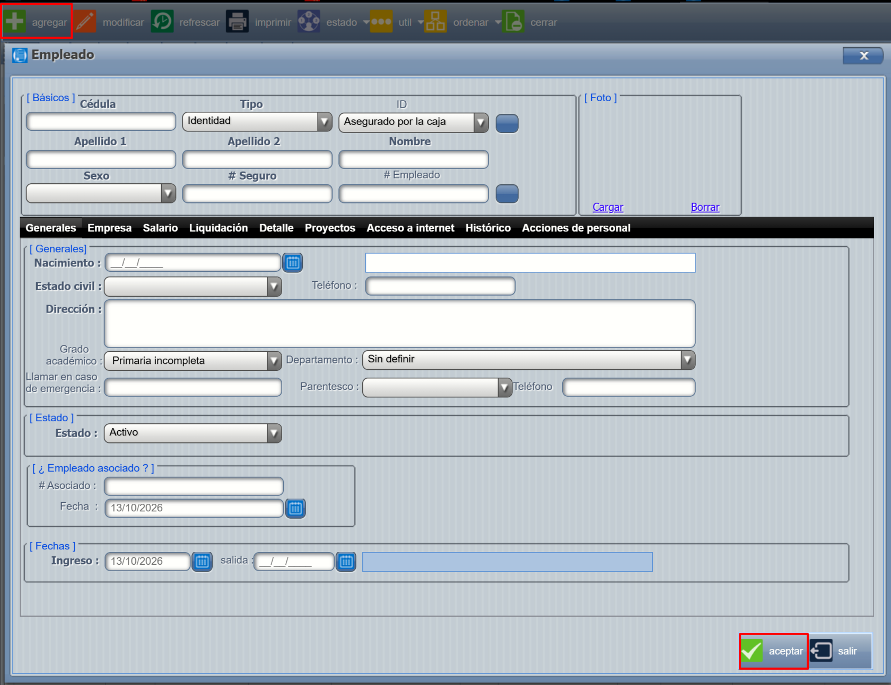This screenshot has height=685, width=891.
Task: Click the aceptar green checkmark button
Action: coord(773,651)
